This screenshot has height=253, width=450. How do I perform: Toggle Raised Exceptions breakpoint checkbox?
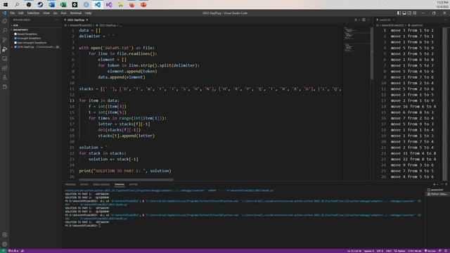15,34
